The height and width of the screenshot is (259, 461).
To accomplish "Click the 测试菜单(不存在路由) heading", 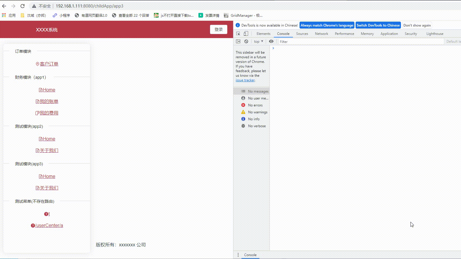I will (x=35, y=201).
